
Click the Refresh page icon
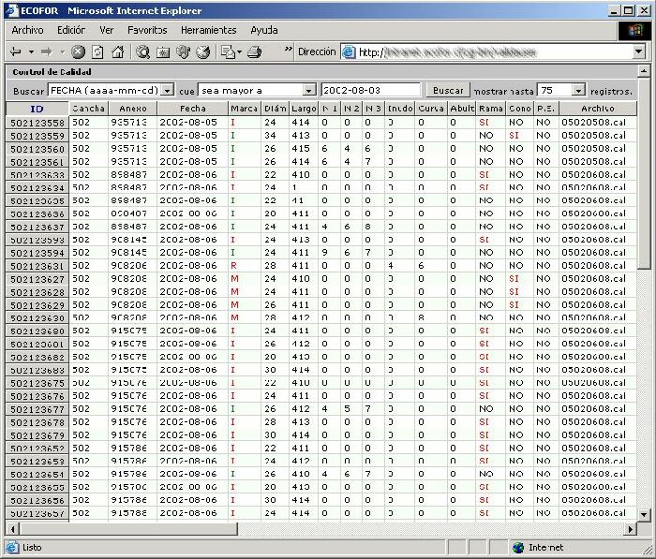pos(97,52)
